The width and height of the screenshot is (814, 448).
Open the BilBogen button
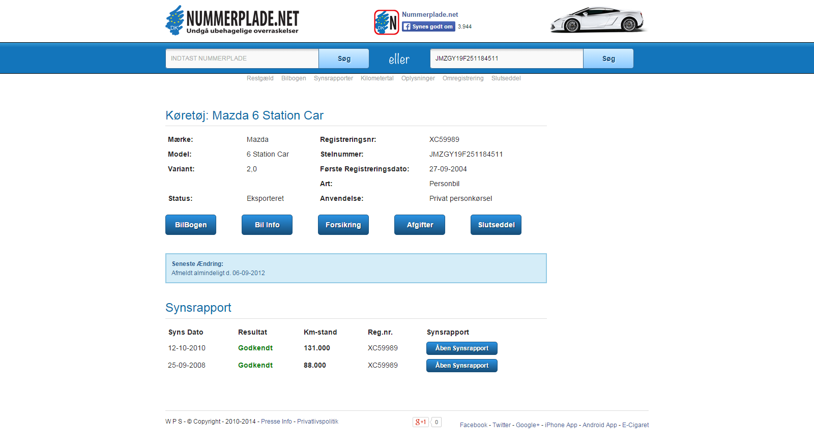191,225
